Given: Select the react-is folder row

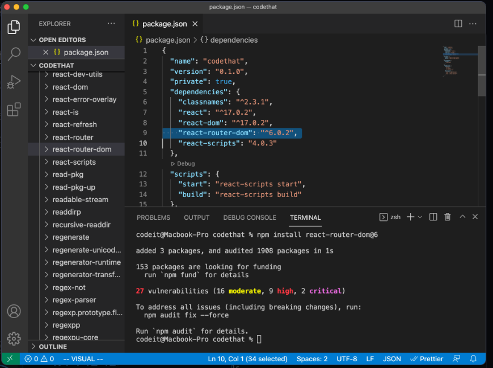Looking at the screenshot, I should [77, 112].
